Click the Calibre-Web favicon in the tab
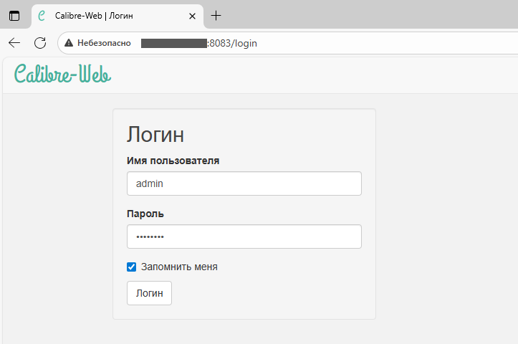The width and height of the screenshot is (518, 344). click(42, 15)
